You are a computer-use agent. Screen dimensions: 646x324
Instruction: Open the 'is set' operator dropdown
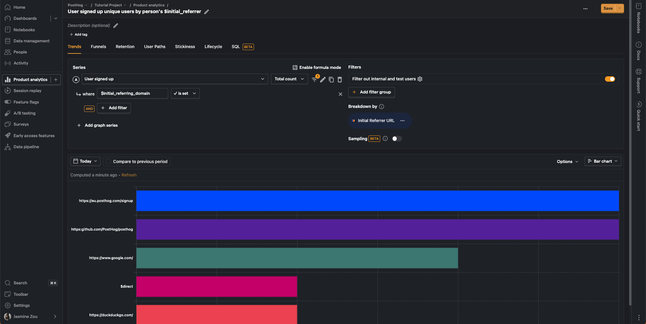pyautogui.click(x=185, y=93)
